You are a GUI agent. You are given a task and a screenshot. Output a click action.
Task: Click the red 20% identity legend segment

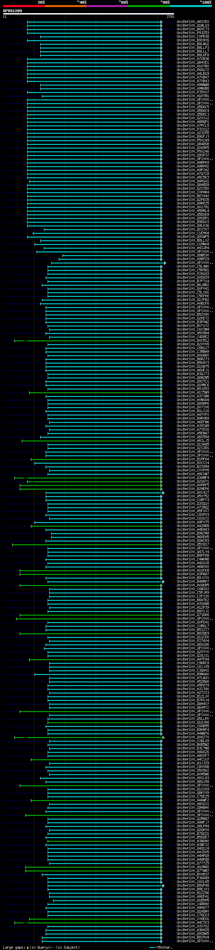(x=24, y=6)
